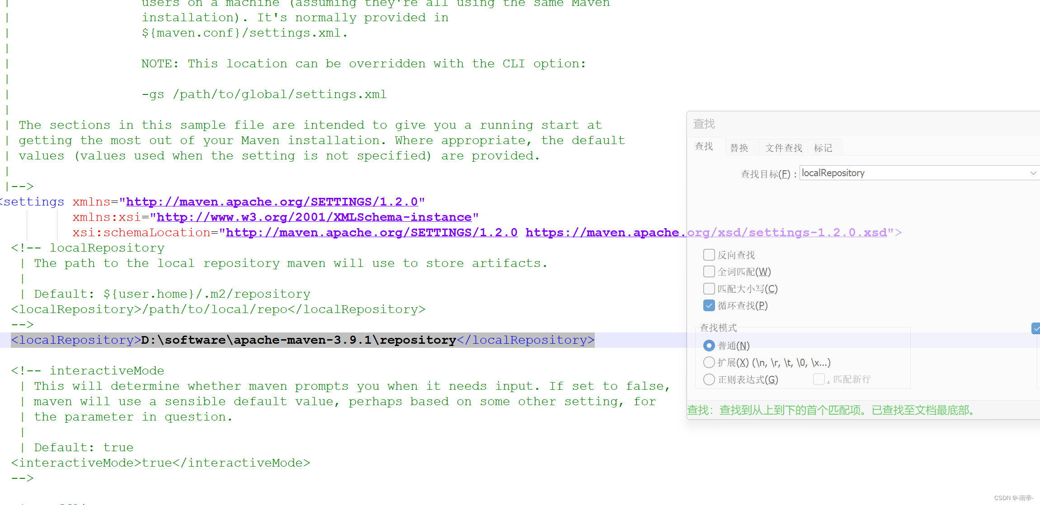This screenshot has width=1040, height=505.
Task: Click the Default .m2/repository comment line
Action: click(x=172, y=294)
